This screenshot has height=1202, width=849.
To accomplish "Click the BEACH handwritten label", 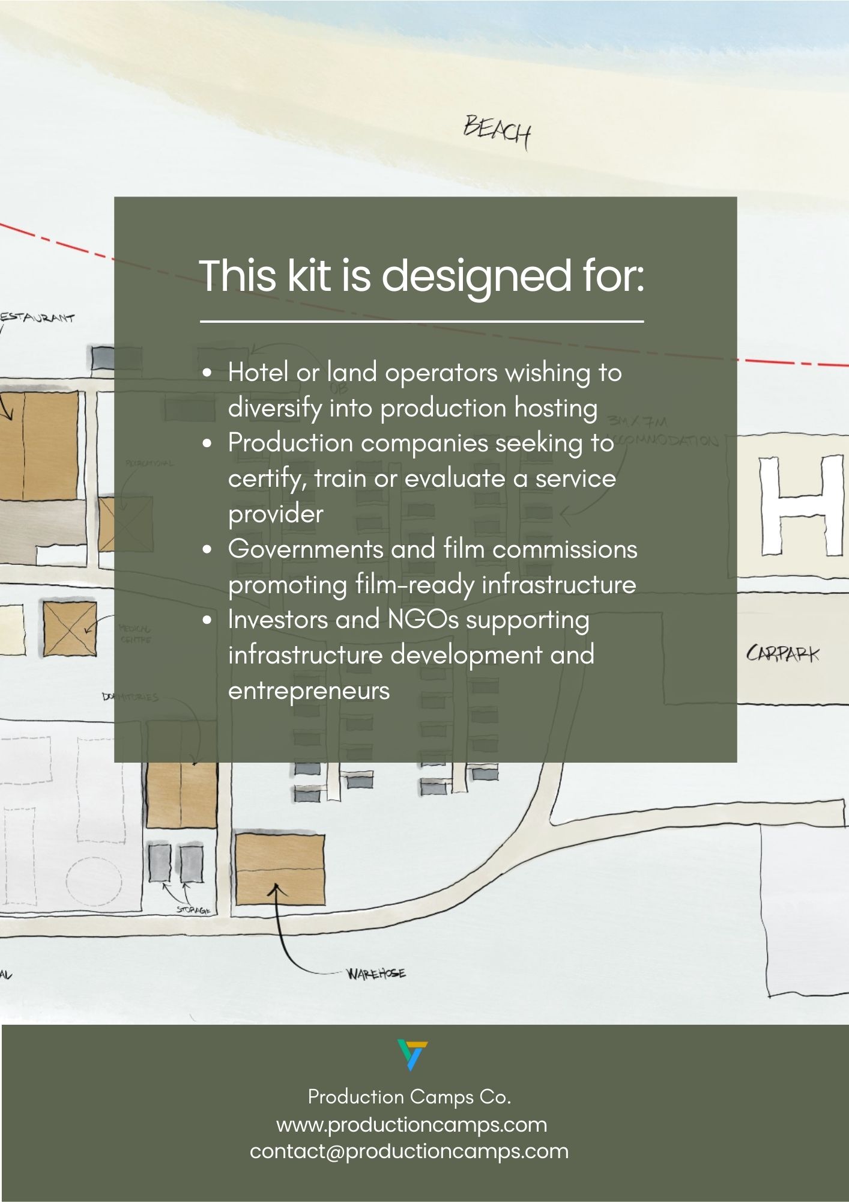I will point(497,130).
